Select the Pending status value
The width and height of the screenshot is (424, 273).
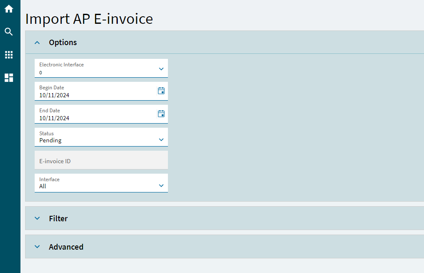(x=50, y=141)
